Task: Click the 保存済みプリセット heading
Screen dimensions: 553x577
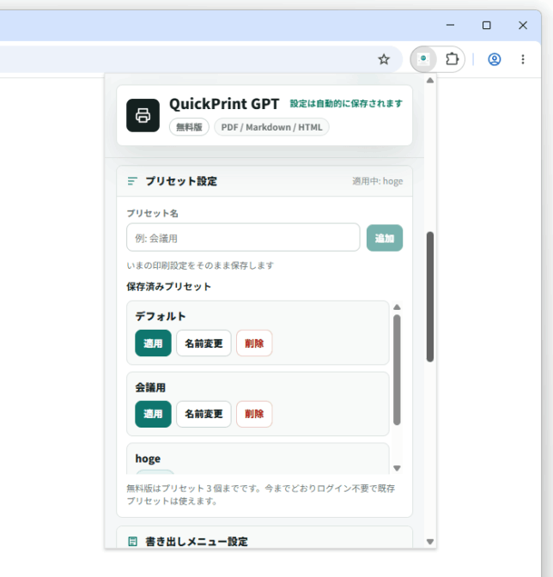Action: tap(169, 287)
